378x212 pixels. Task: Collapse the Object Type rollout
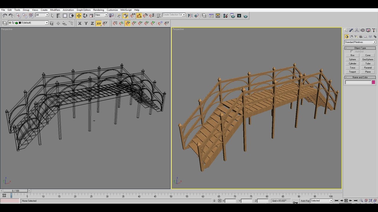click(x=360, y=48)
